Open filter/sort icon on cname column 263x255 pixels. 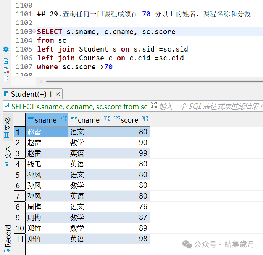[107, 118]
